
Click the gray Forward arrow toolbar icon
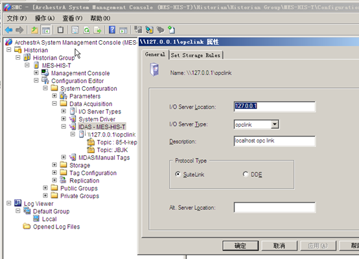tap(19, 30)
